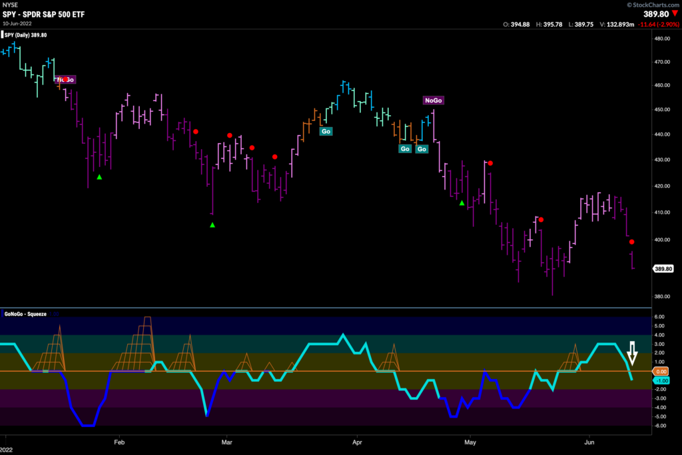Image resolution: width=682 pixels, height=455 pixels.
Task: Click the SPY (Daily) 389.80 legend label
Action: click(x=25, y=35)
